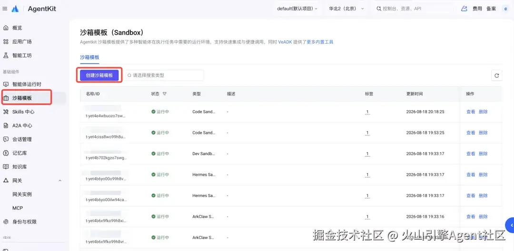Open the default(默认项目) project dropdown
The height and width of the screenshot is (251, 514).
point(297,9)
